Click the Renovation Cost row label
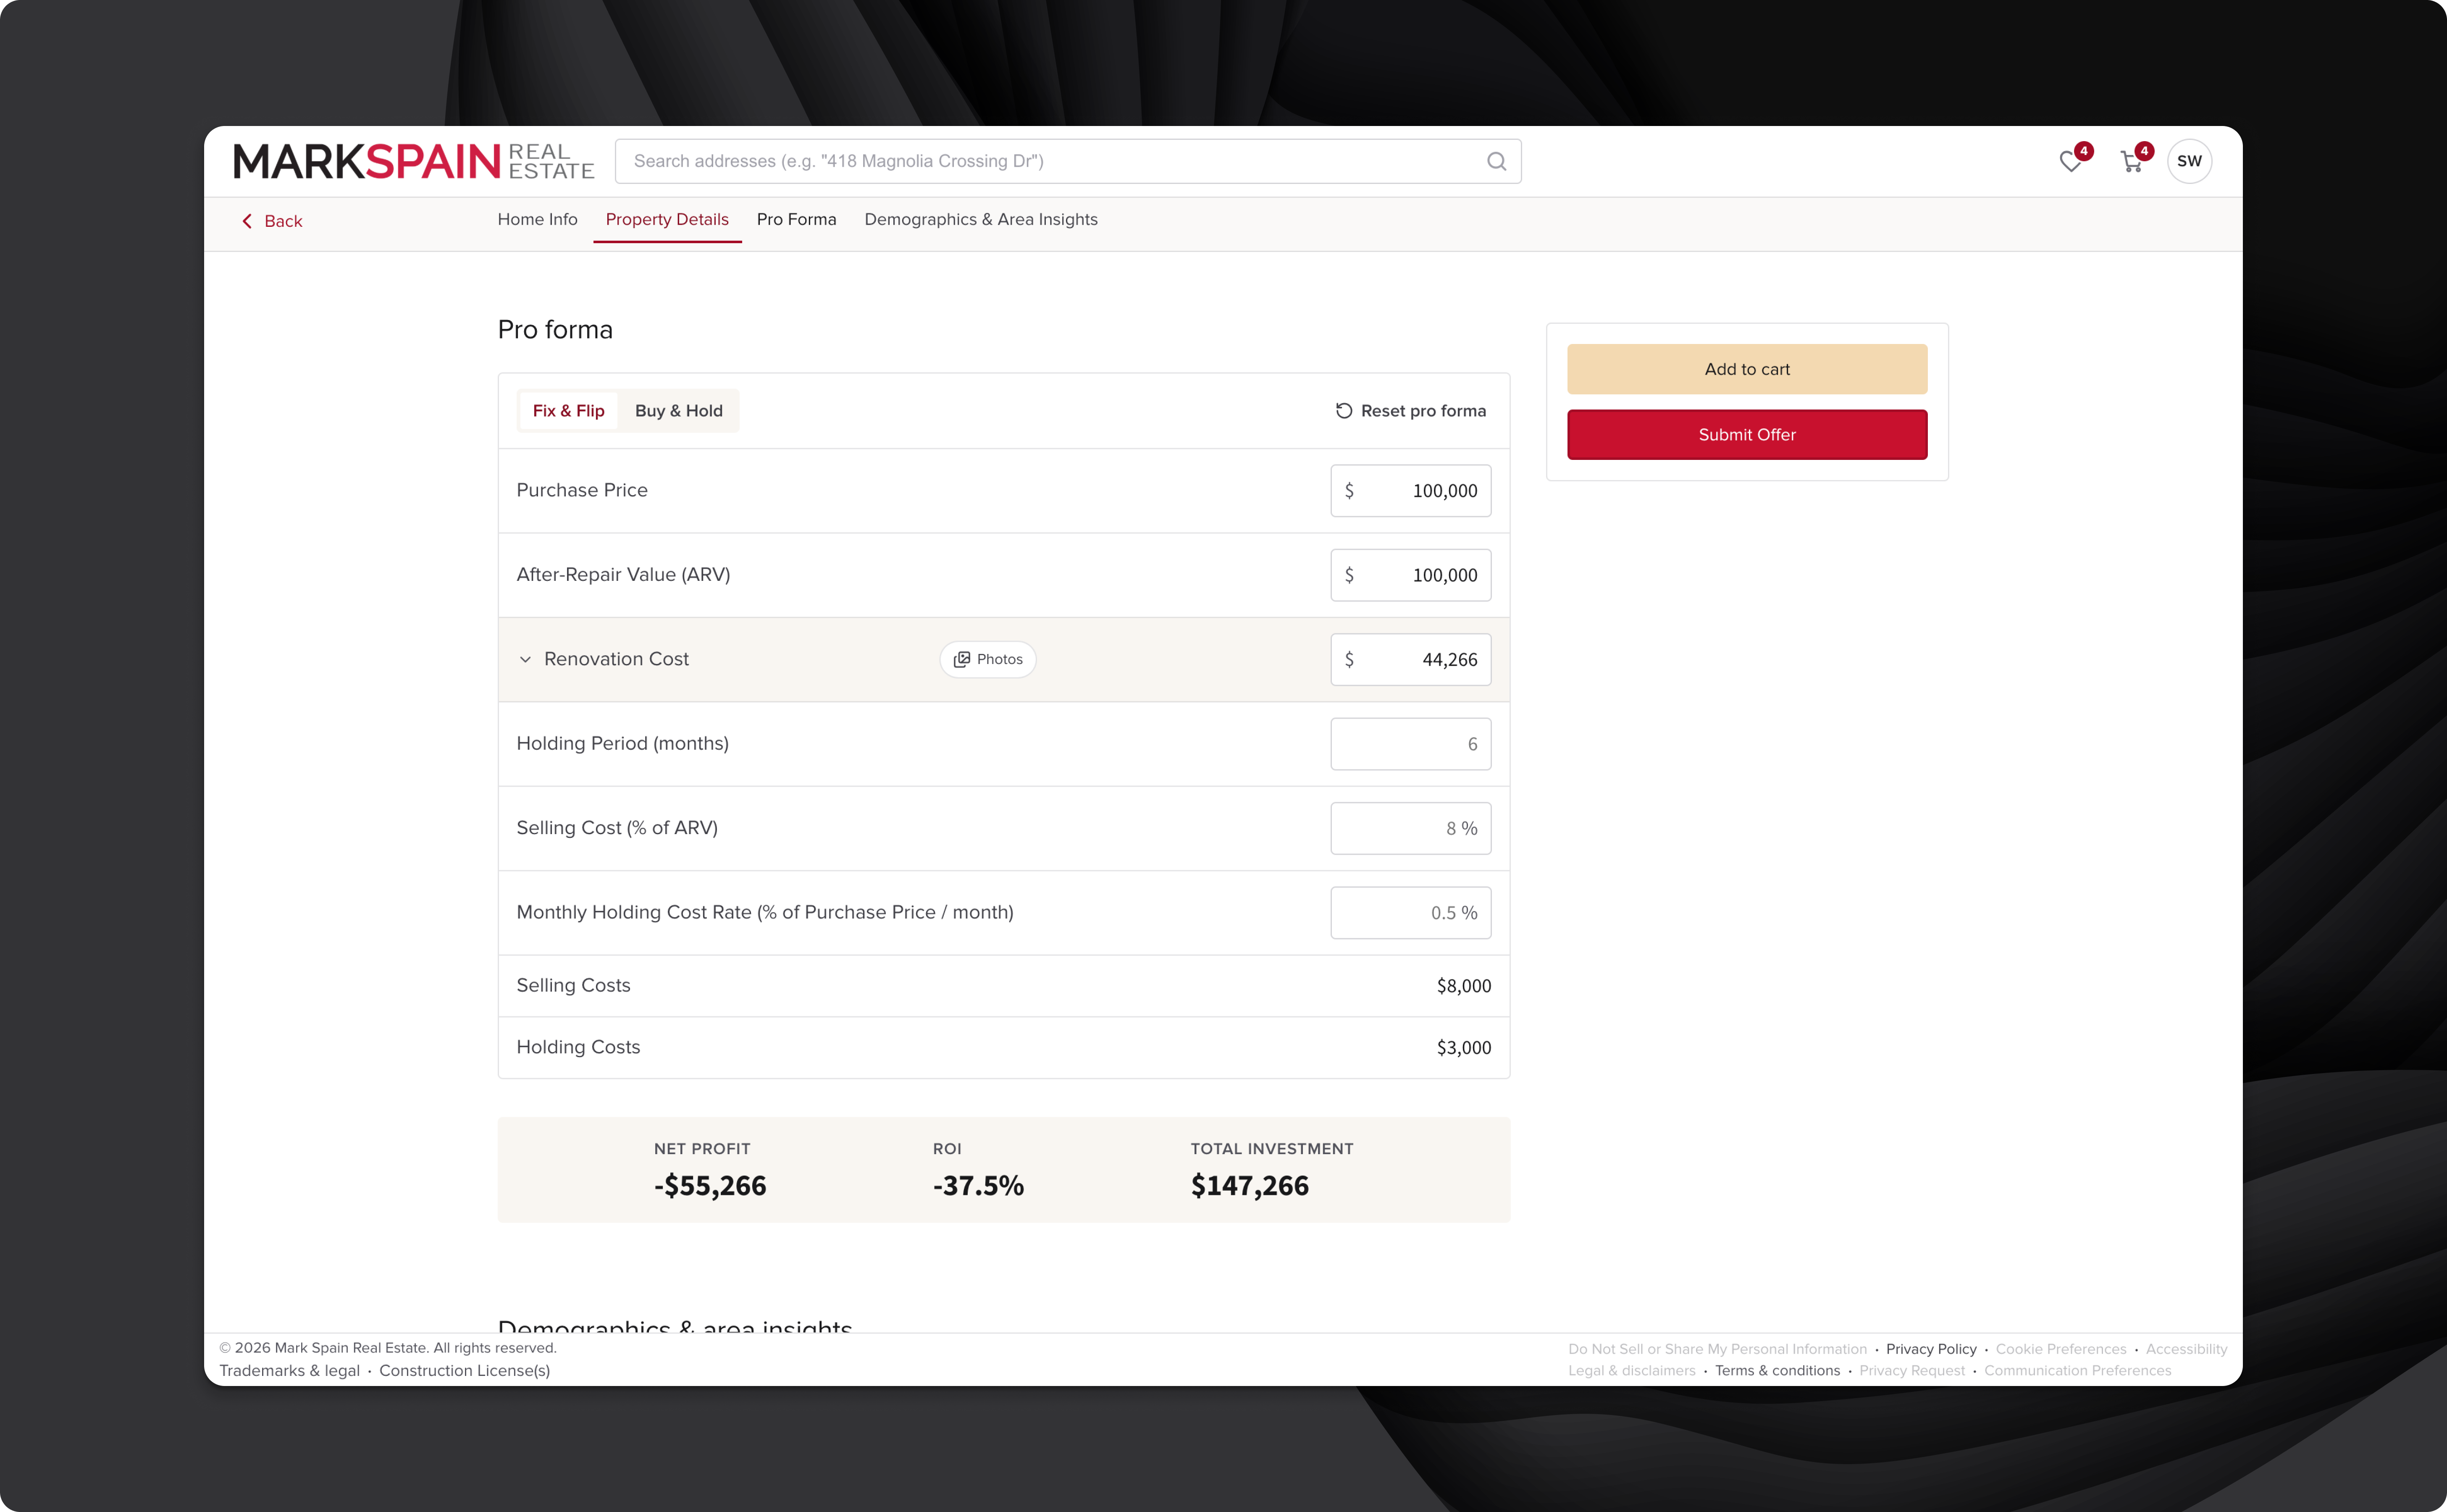Screen dimensions: 2447x1512 pos(616,659)
